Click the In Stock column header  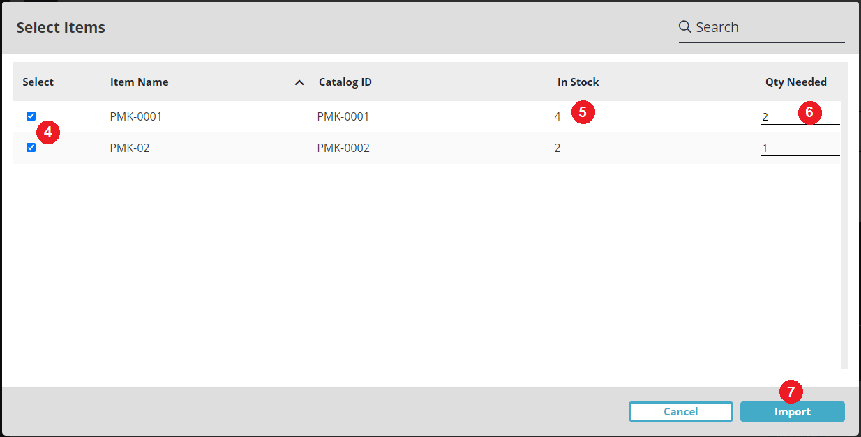pyautogui.click(x=578, y=82)
